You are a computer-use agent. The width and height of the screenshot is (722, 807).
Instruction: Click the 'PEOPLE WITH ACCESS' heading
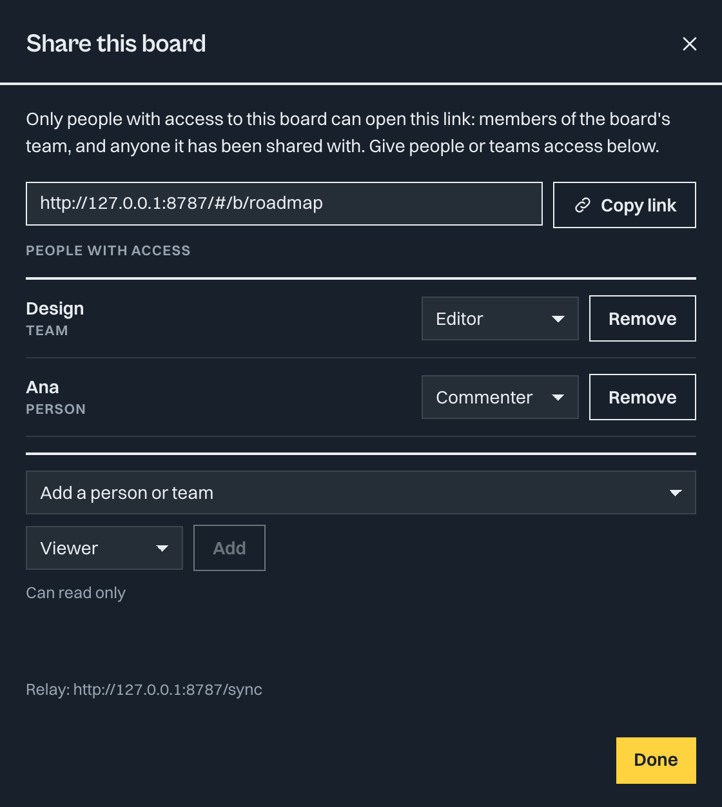pos(108,251)
